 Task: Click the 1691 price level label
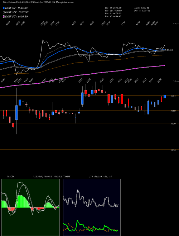tap(173, 96)
